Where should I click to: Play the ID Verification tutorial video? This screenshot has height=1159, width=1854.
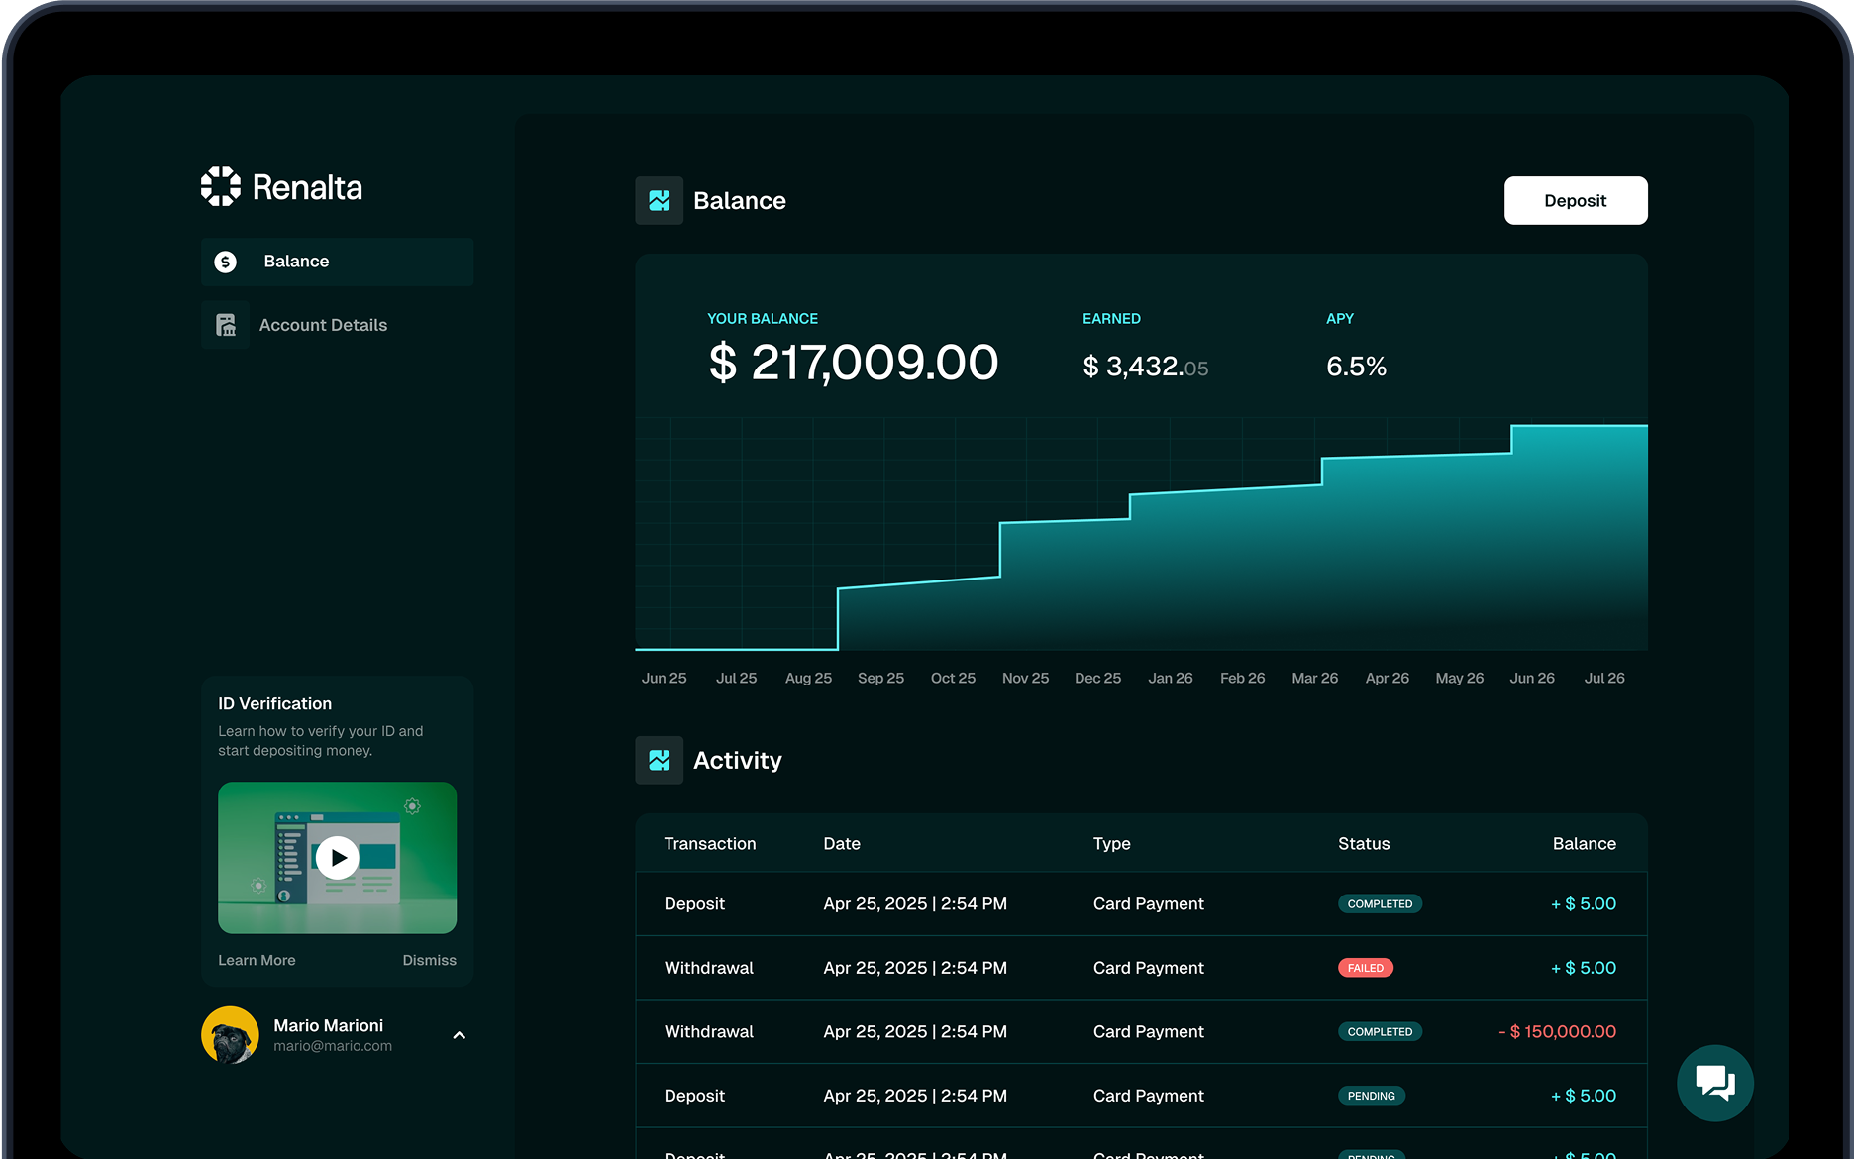[x=337, y=858]
